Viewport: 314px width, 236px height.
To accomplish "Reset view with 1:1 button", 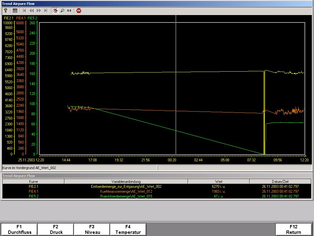I will (x=69, y=10).
